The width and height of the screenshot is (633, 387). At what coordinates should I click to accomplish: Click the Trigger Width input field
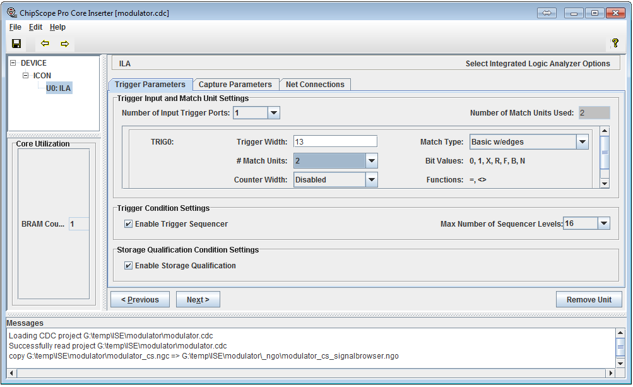[335, 142]
